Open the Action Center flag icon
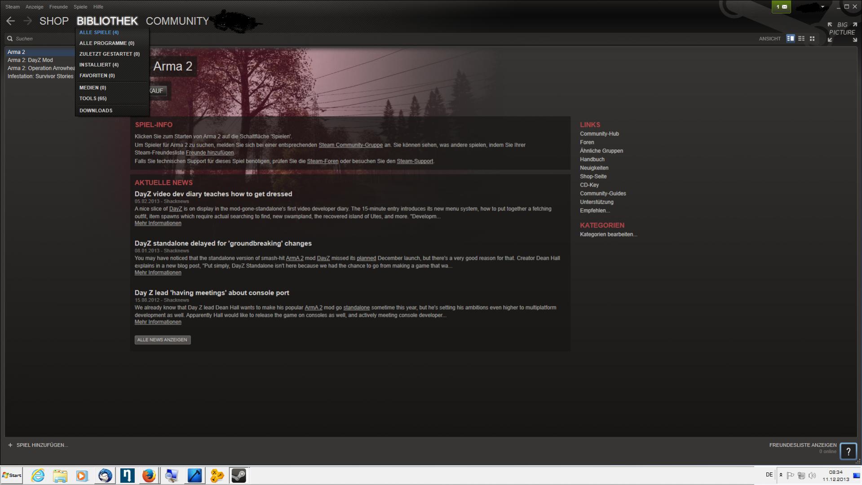This screenshot has width=862, height=485. [791, 476]
